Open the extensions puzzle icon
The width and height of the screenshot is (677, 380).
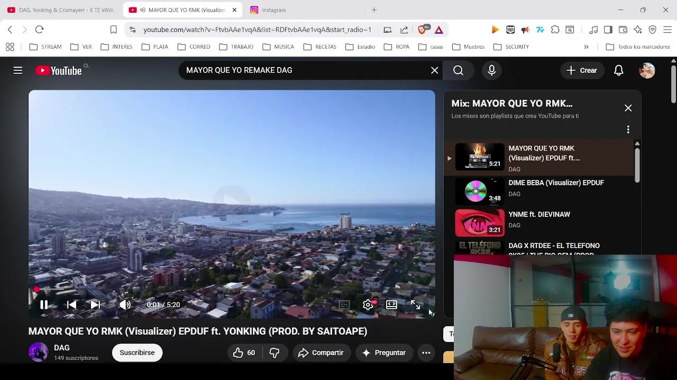pos(555,30)
